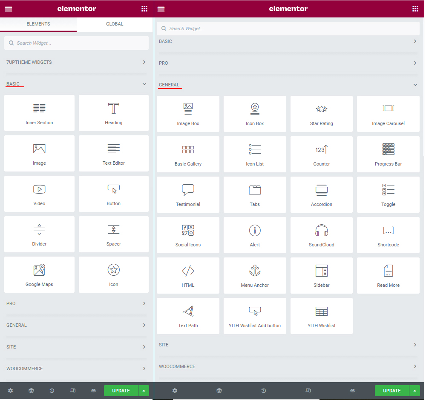Pick the Heading widget

114,113
